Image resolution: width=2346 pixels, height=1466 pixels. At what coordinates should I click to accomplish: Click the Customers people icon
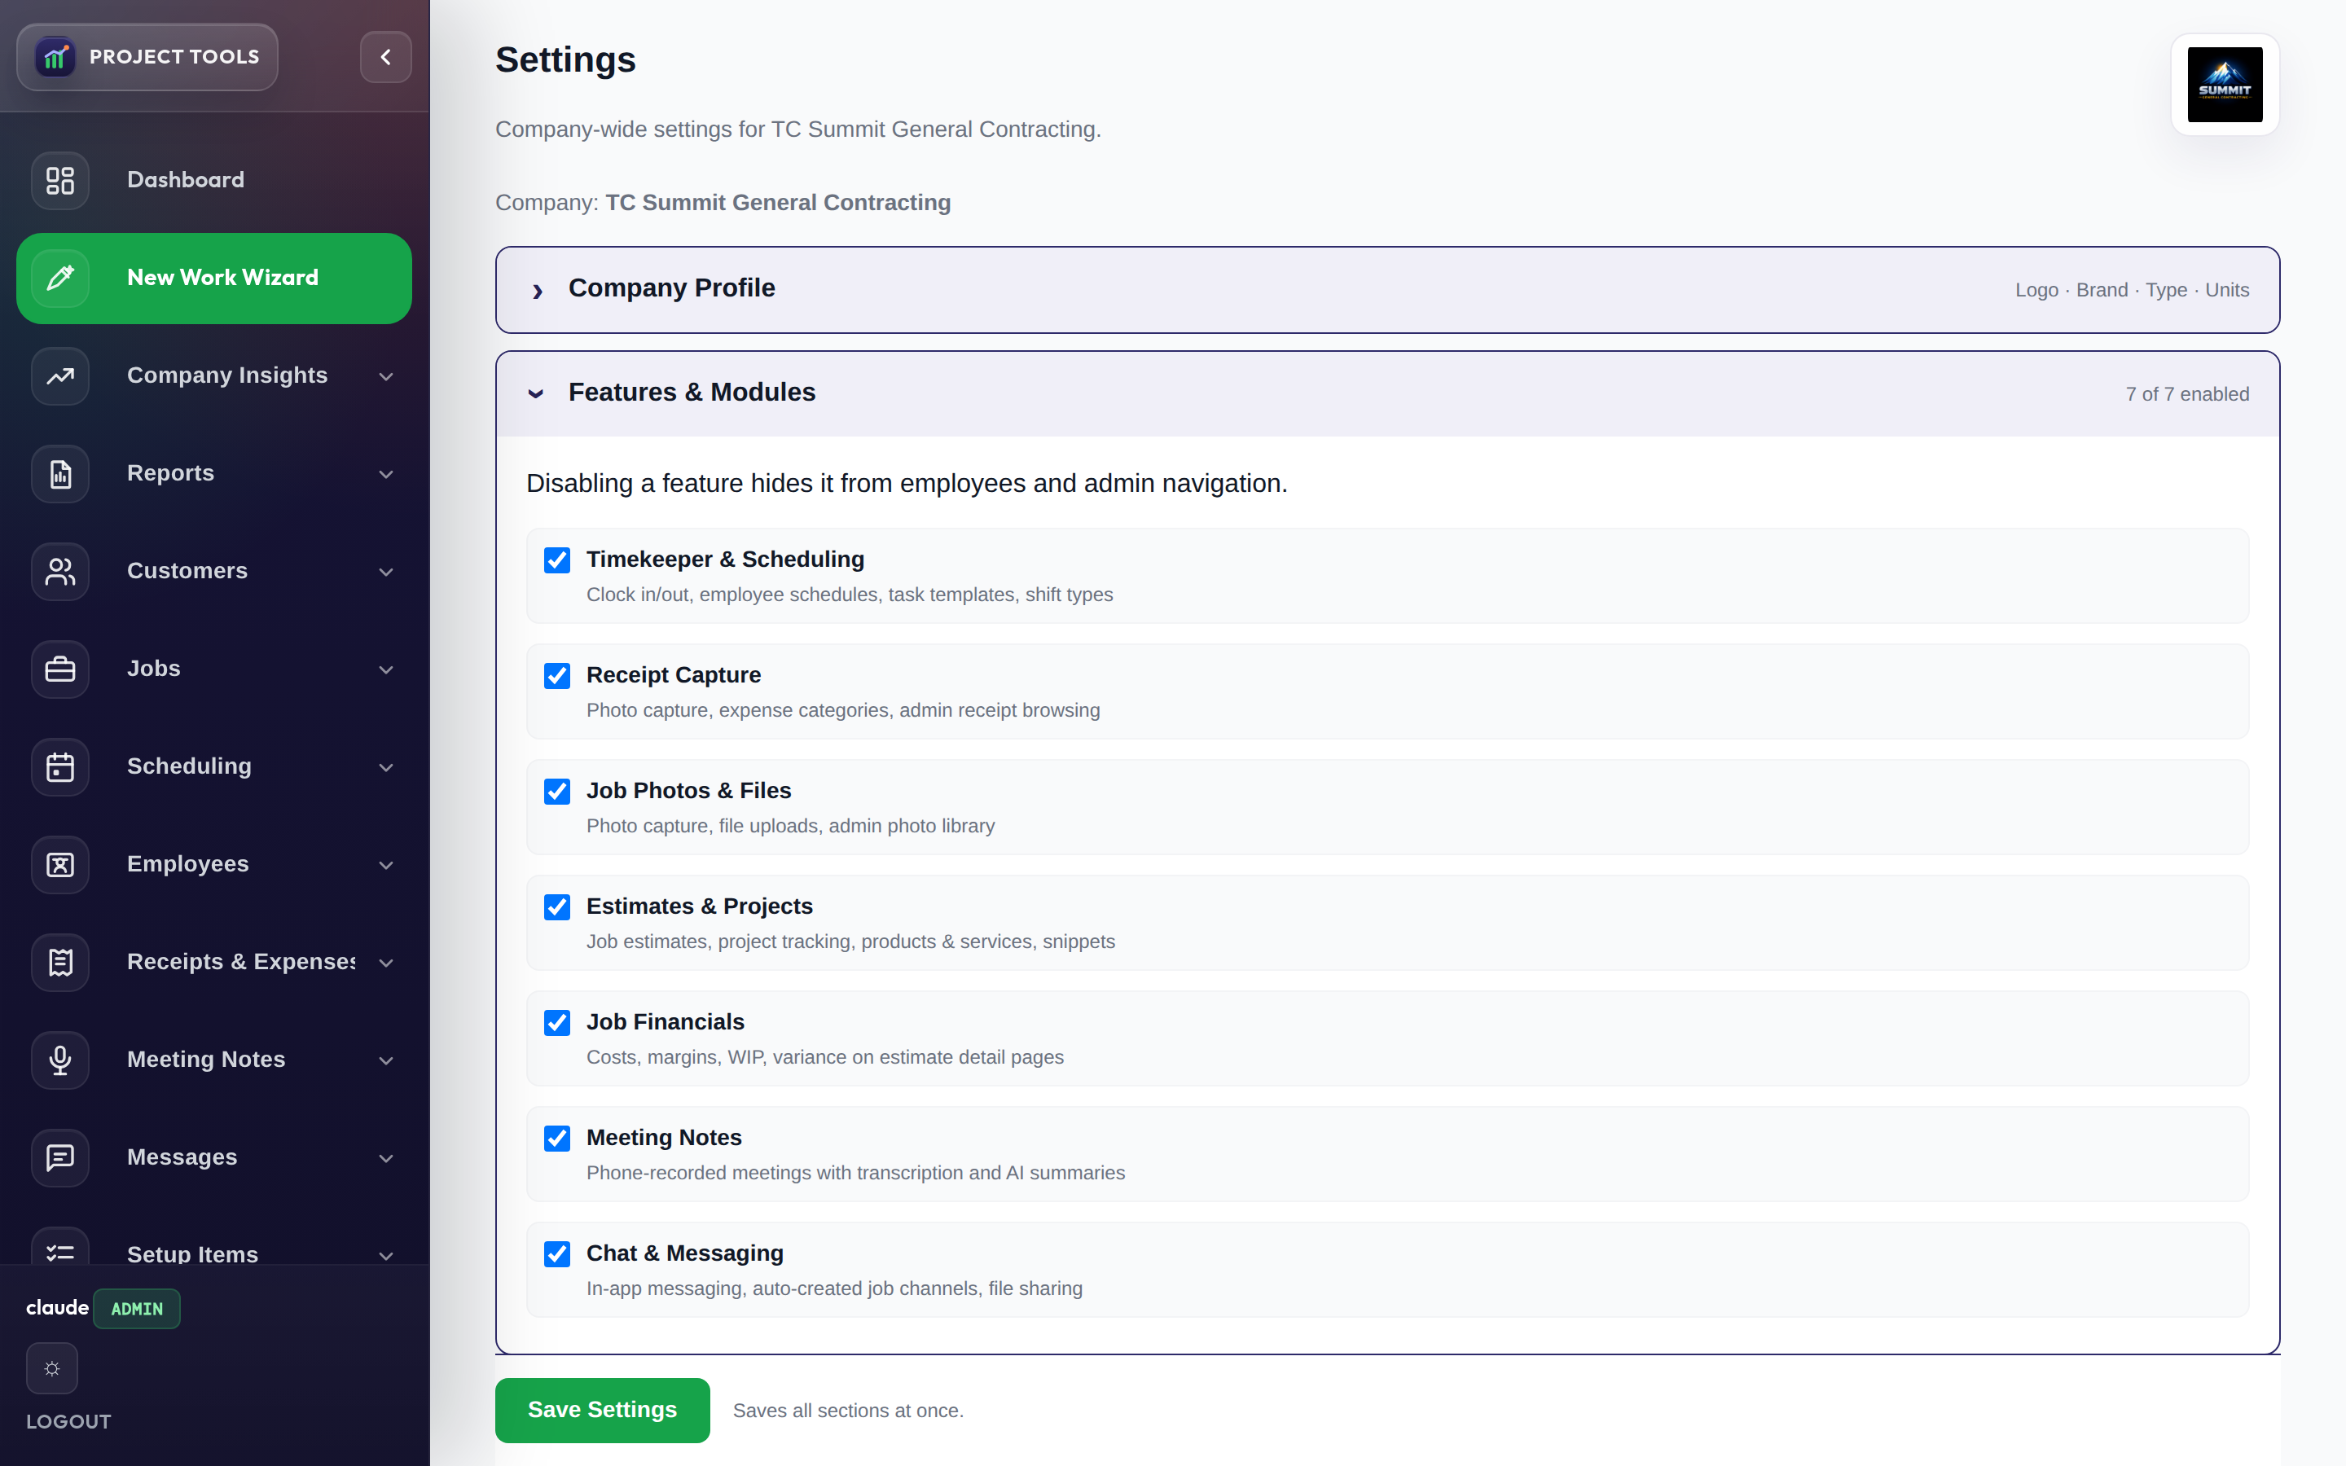[x=60, y=571]
